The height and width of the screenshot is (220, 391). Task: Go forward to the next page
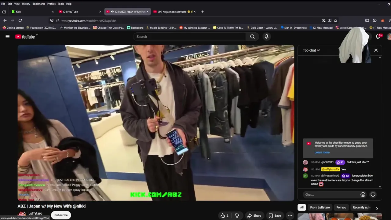coord(13,20)
